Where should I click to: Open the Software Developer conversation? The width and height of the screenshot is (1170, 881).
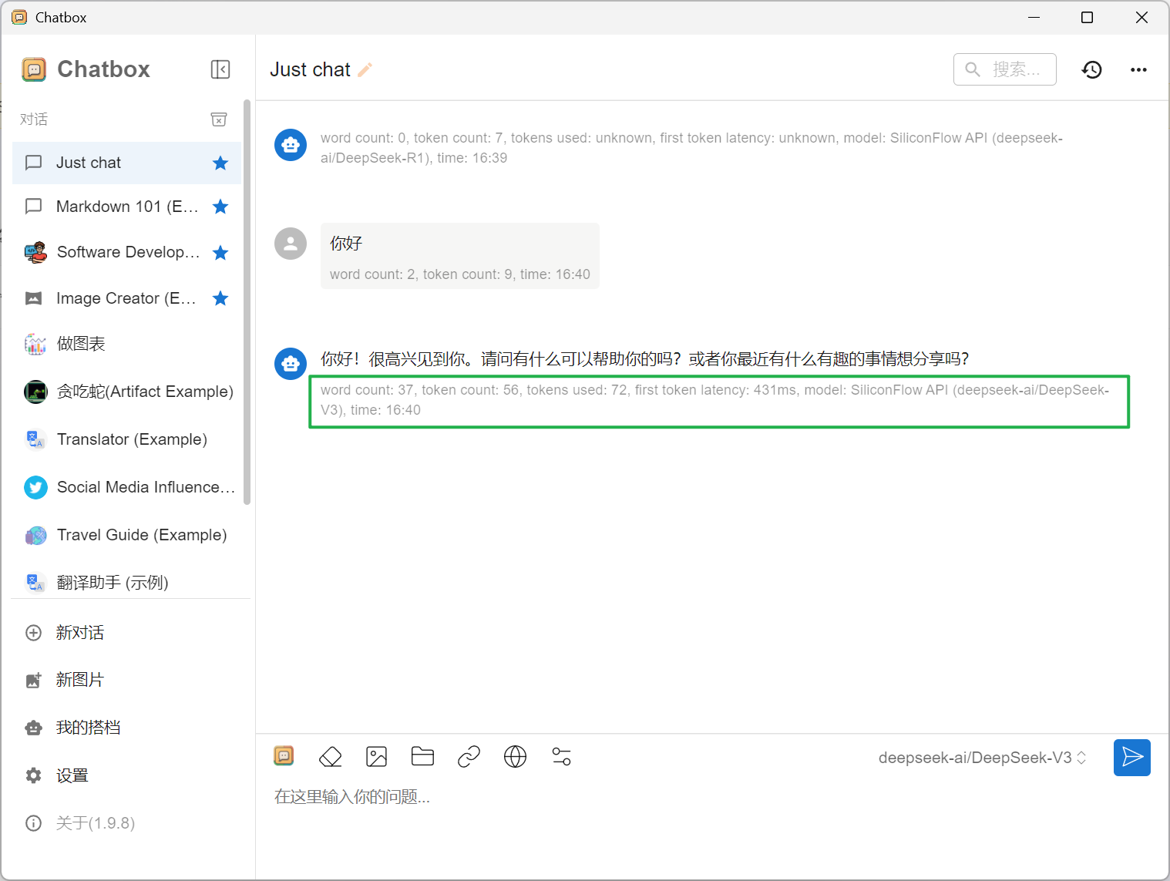pyautogui.click(x=126, y=253)
